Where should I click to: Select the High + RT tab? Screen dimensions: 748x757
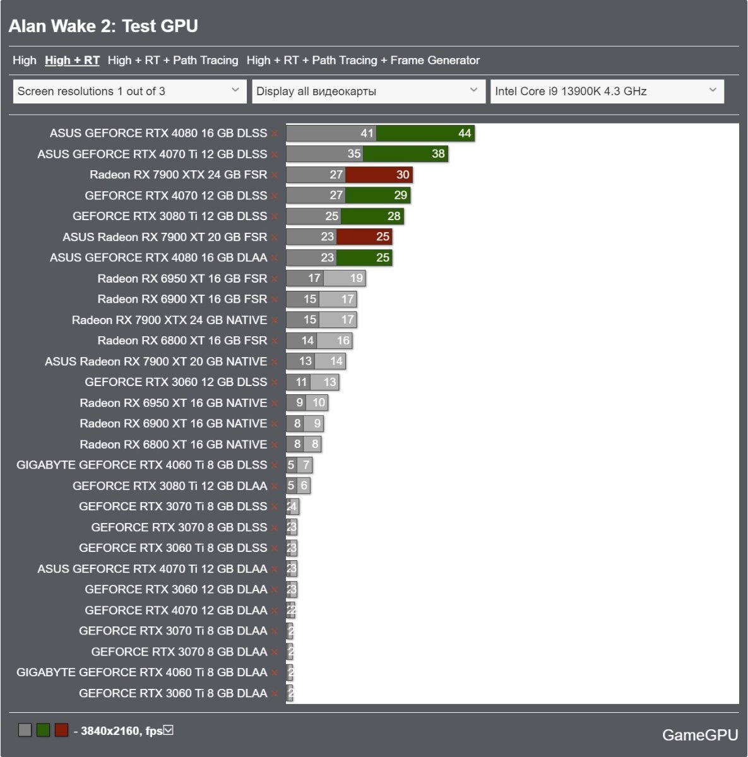pyautogui.click(x=72, y=61)
